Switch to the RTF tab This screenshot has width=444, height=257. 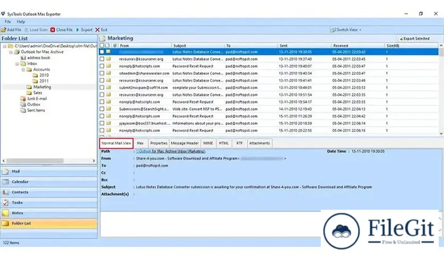click(240, 143)
